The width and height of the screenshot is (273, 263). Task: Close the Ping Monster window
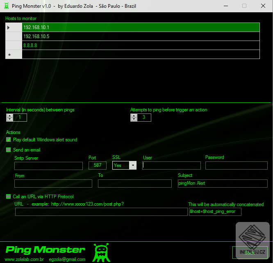tap(263, 6)
